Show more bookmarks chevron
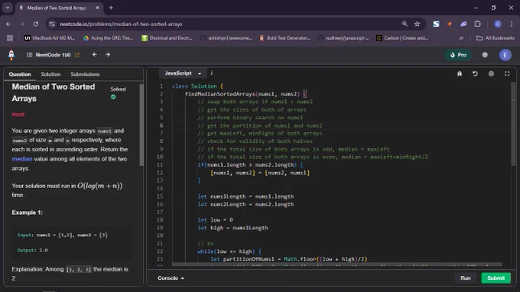This screenshot has width=520, height=292. coord(461,38)
